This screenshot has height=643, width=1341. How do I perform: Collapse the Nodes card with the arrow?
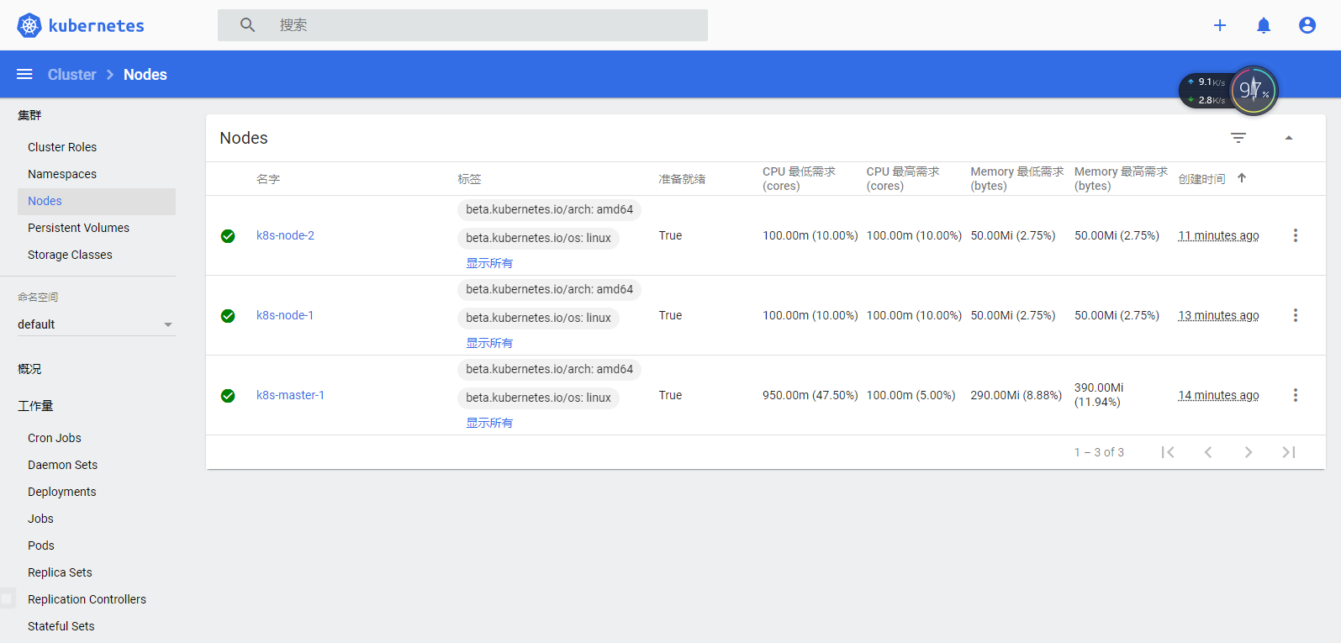coord(1289,138)
